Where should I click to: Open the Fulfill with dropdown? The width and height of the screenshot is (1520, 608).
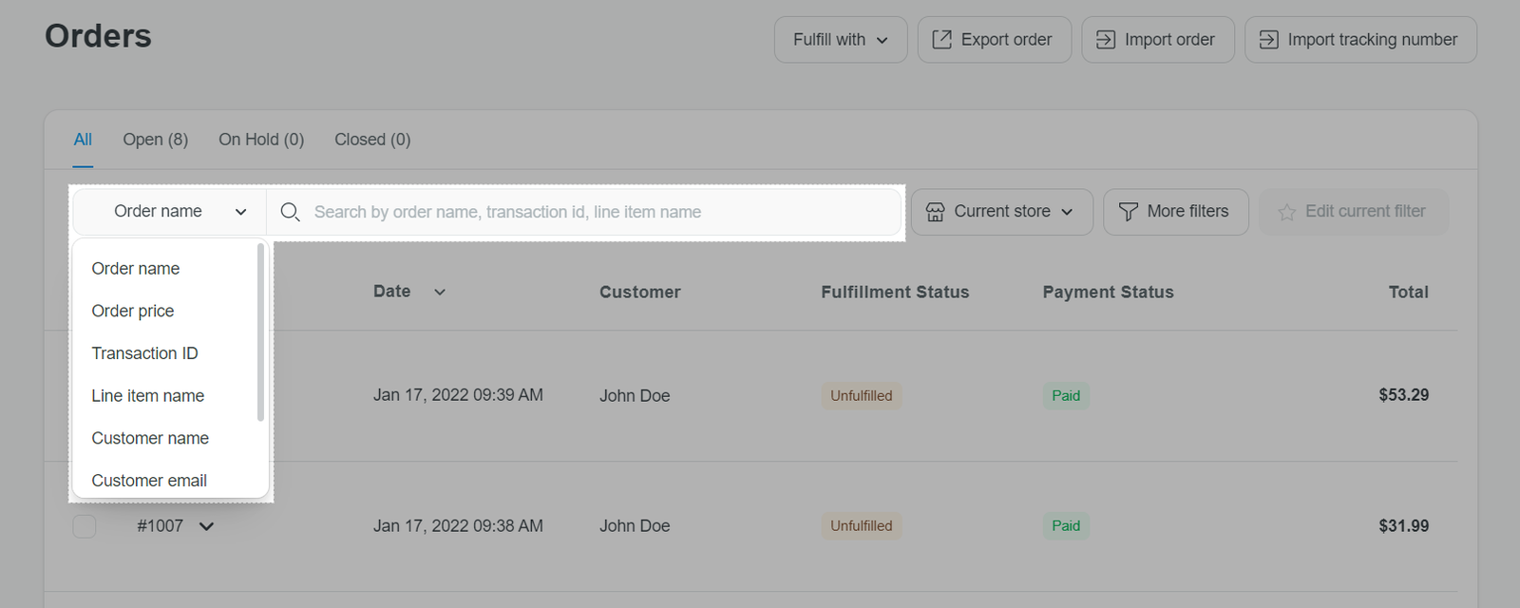click(x=841, y=40)
